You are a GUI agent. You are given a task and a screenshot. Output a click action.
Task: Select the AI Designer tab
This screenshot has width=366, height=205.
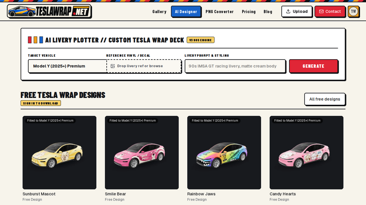point(186,12)
